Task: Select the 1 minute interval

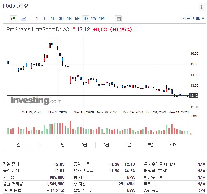Action: [x=37, y=19]
